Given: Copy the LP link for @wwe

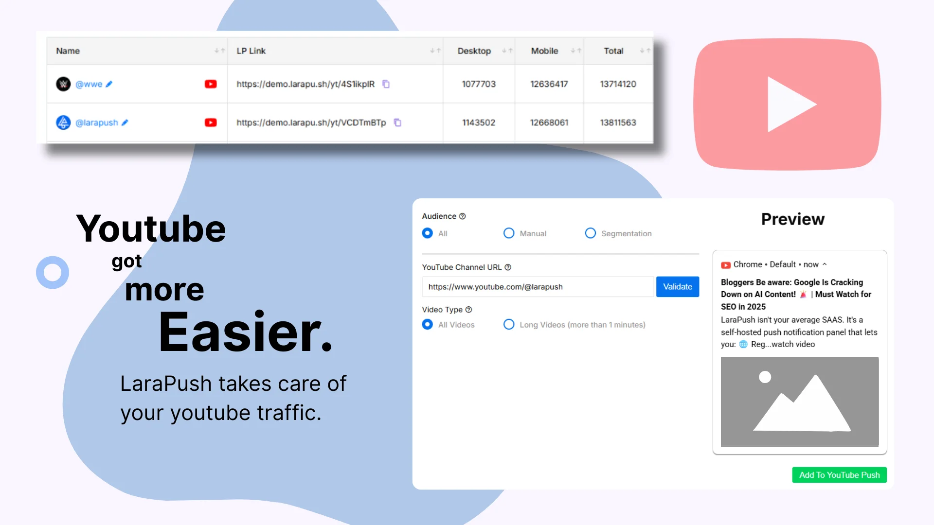Looking at the screenshot, I should pyautogui.click(x=386, y=84).
